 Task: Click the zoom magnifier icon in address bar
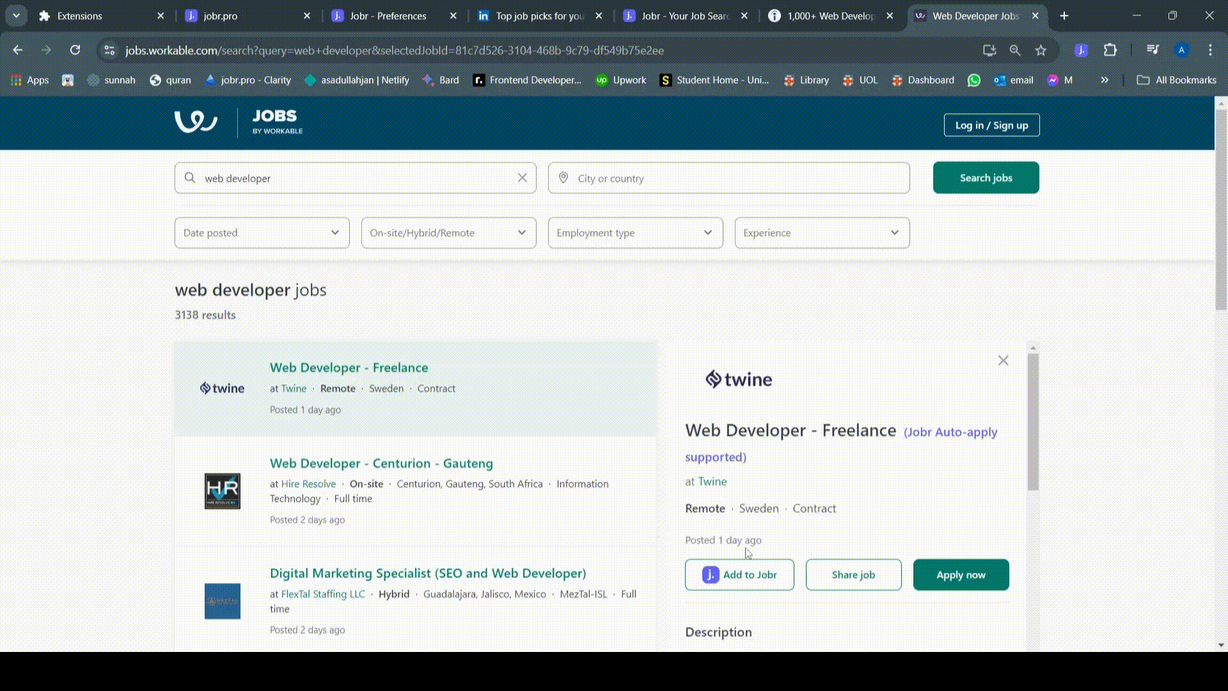[x=1015, y=50]
